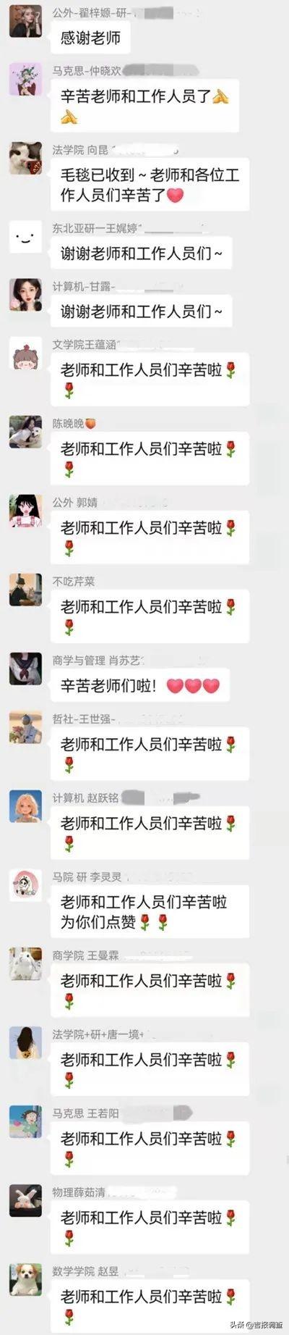
Task: Tap 马克思-仲晓欢 profile avatar
Action: click(x=25, y=79)
